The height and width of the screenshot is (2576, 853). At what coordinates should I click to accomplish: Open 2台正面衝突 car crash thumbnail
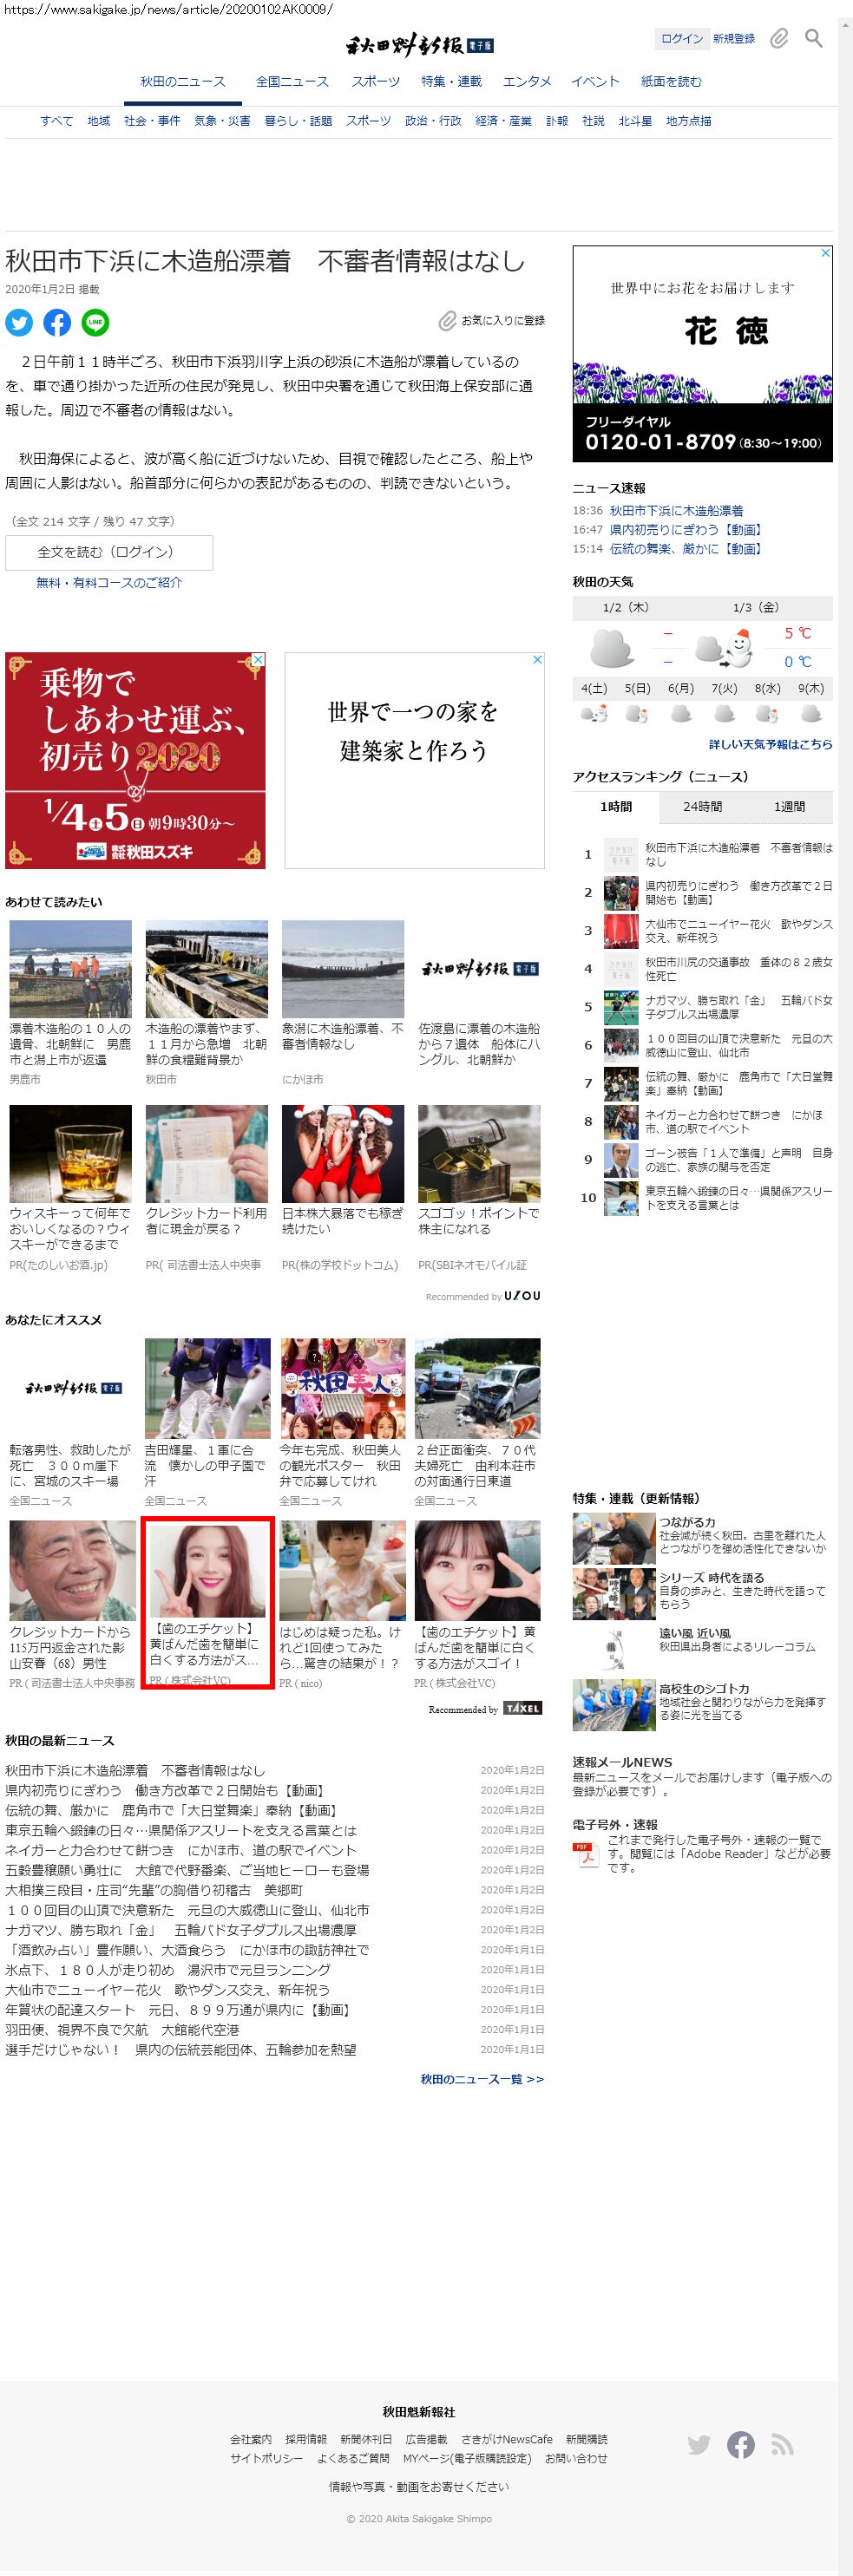[x=477, y=1388]
